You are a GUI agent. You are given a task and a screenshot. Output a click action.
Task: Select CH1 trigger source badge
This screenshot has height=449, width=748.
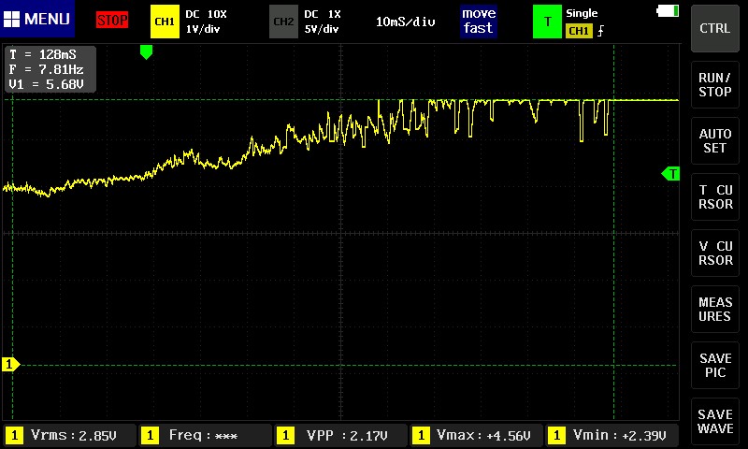(579, 31)
